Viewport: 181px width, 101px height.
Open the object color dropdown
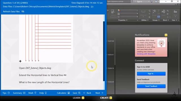(x=129, y=11)
